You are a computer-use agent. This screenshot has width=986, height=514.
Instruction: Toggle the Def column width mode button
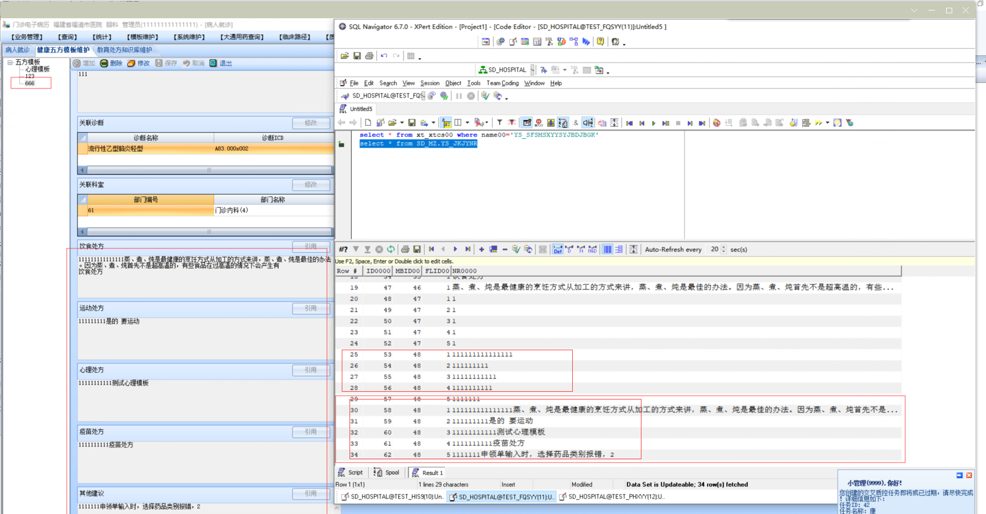pyautogui.click(x=557, y=250)
